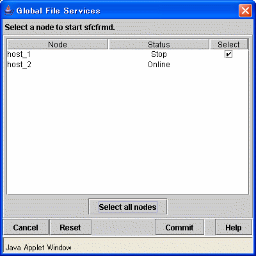Viewport: 256px width, 256px height.
Task: Select the host_2 row
Action: click(128, 65)
